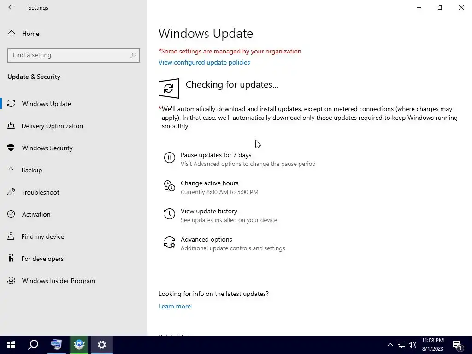Open Delivery Optimization settings
Viewport: 472px width, 354px height.
click(x=52, y=126)
